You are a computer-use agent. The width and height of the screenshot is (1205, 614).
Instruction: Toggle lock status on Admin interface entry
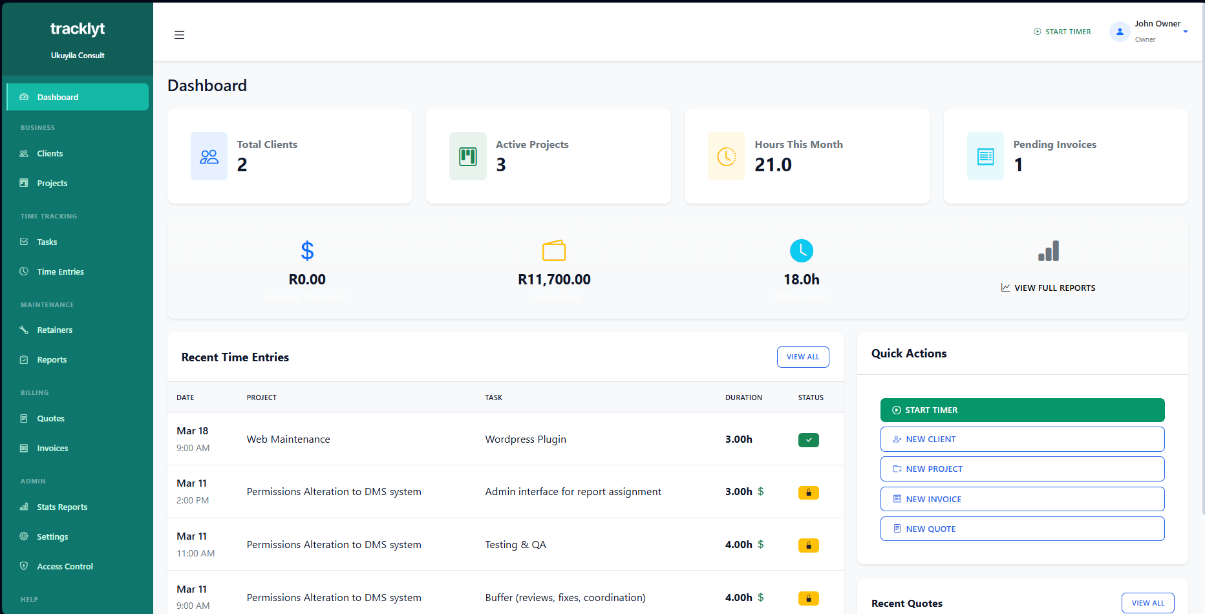pos(808,492)
